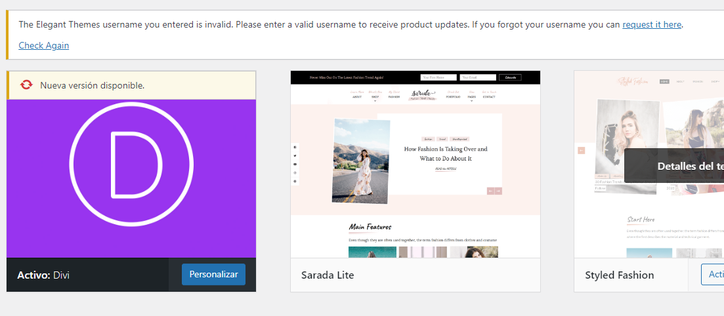Screen dimensions: 724x316
Task: Open the 'request it here' link
Action: [x=652, y=25]
